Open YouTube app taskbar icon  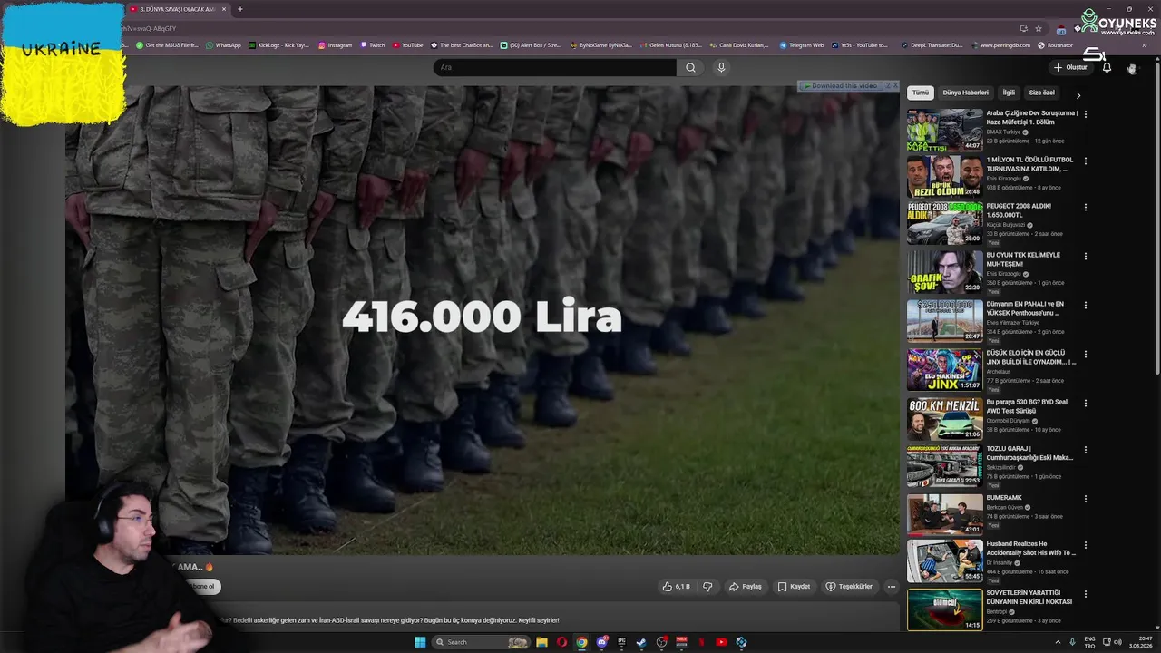click(x=721, y=642)
